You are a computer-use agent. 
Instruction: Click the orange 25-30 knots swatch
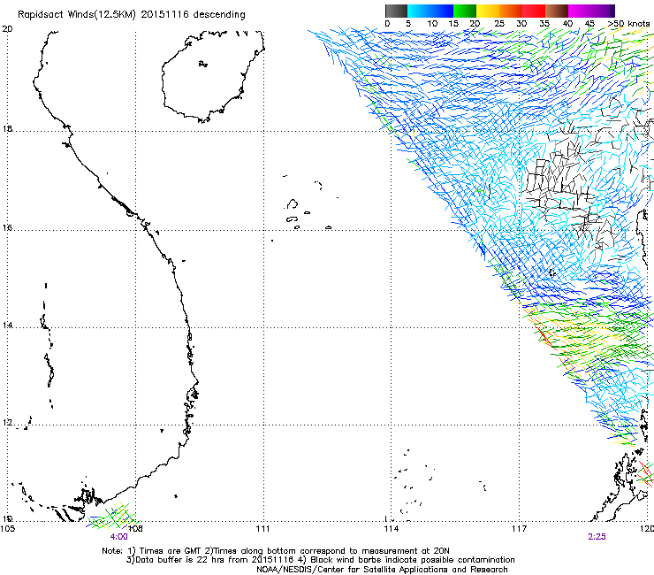pos(511,11)
